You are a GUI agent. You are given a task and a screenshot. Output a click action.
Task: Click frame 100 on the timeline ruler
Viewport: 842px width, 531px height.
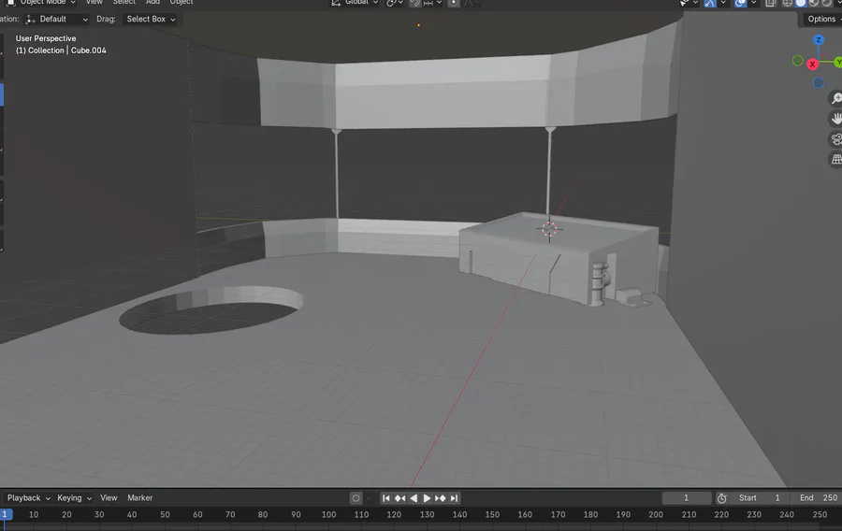(x=328, y=515)
